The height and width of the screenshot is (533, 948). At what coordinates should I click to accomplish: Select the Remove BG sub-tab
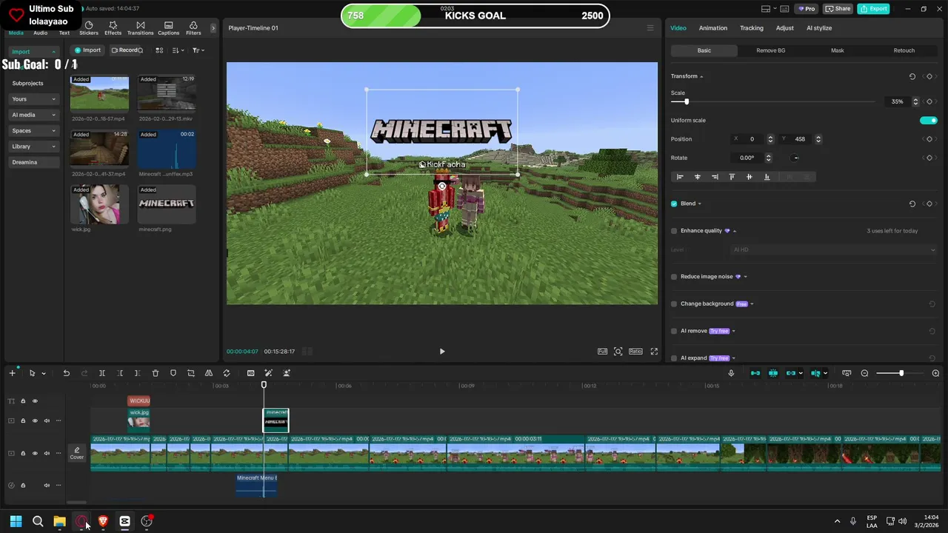771,50
